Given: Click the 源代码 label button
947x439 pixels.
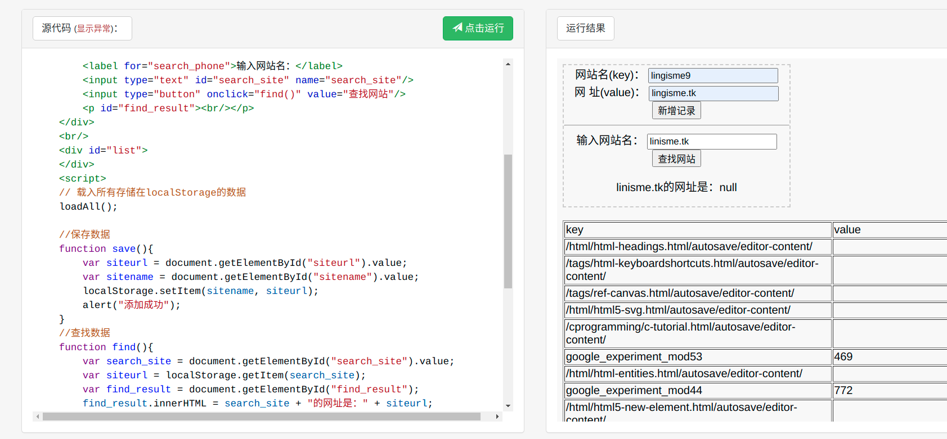Looking at the screenshot, I should 82,28.
